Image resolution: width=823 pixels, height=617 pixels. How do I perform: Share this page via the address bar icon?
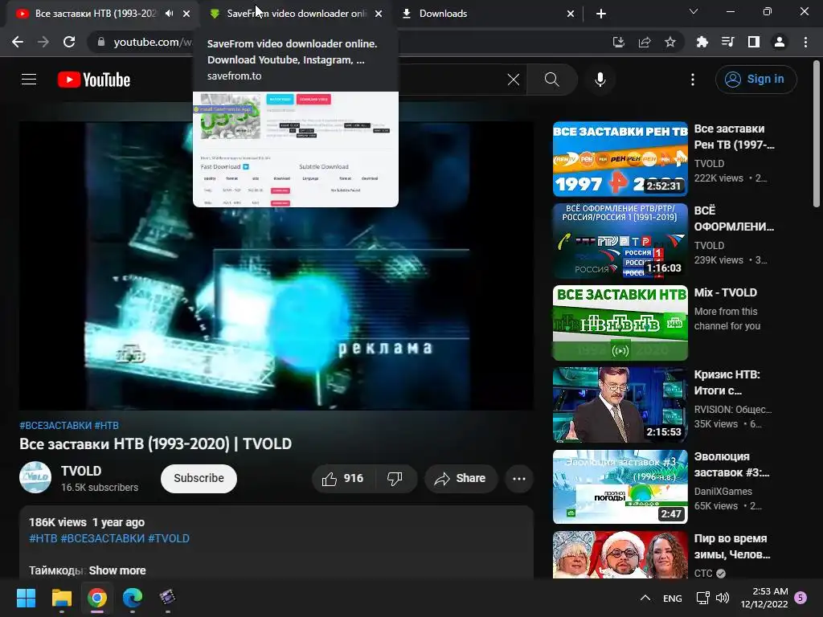point(645,42)
